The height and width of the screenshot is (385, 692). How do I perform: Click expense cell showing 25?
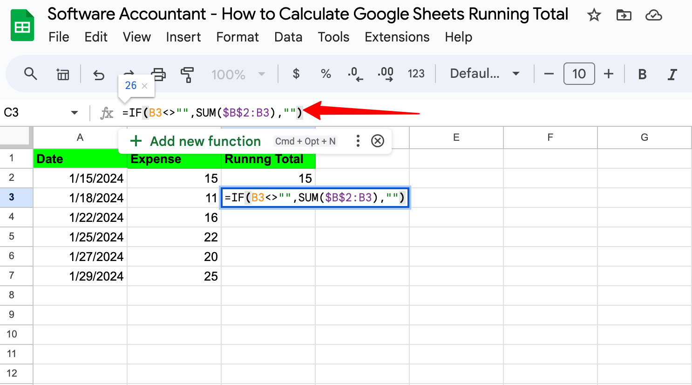click(x=174, y=276)
